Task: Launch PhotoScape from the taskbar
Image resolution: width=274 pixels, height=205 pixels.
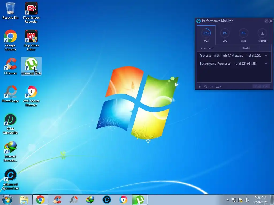Action: tap(74, 200)
